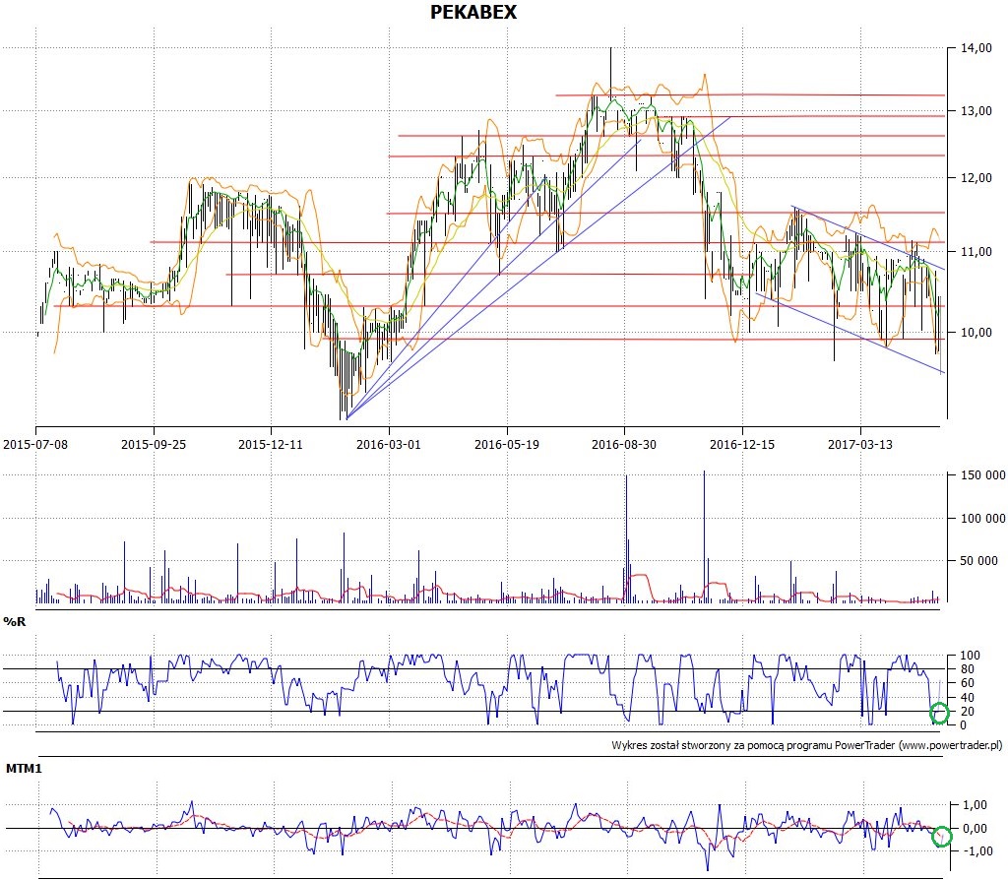Select the 2016-03-01 date label
This screenshot has width=1008, height=880.
[389, 444]
